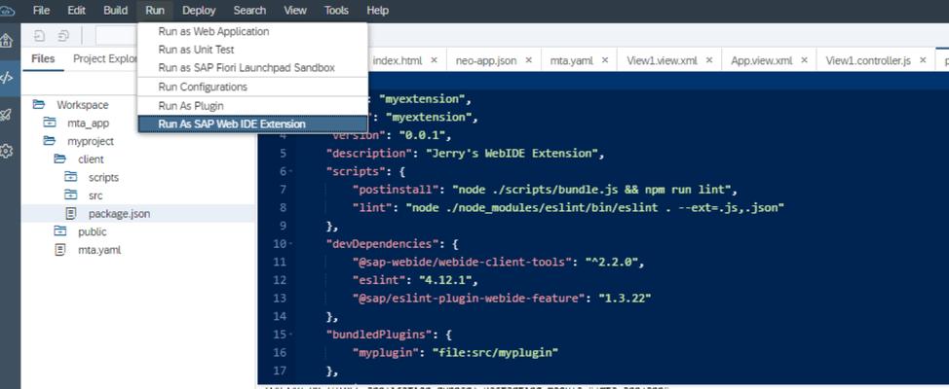Switch to the Files tab

coord(43,58)
